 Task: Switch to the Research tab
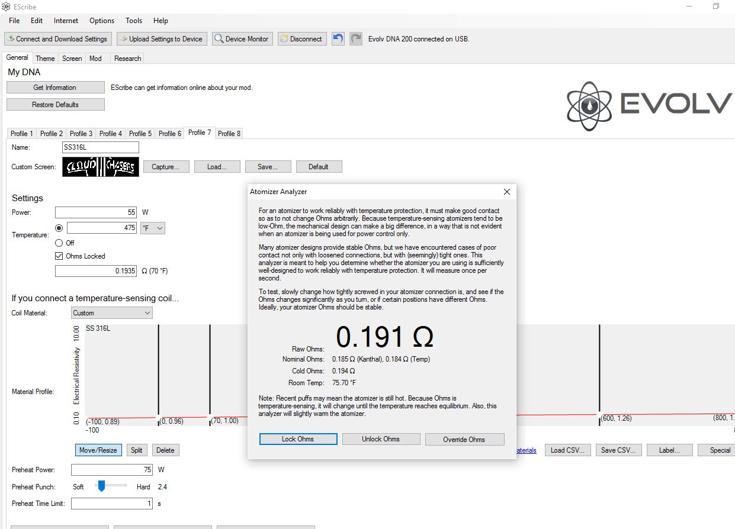coord(127,59)
